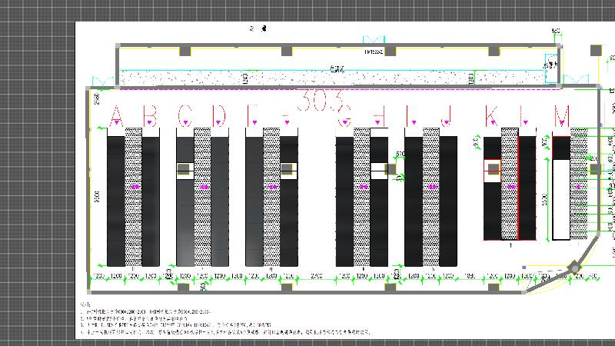Click the white shelf section in rack M
The width and height of the screenshot is (615, 346).
[561, 200]
